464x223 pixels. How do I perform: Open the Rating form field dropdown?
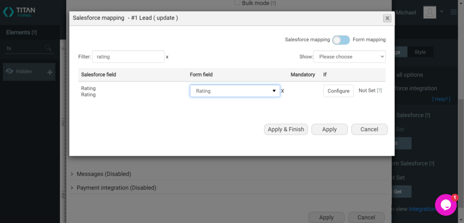coord(235,91)
